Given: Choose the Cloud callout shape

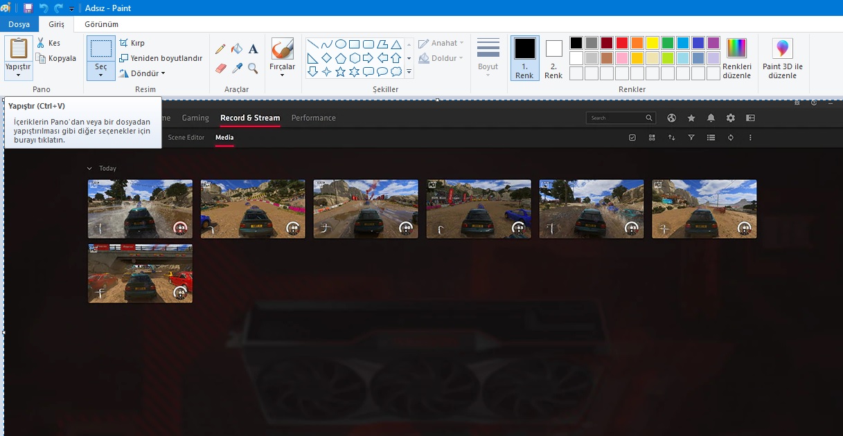Looking at the screenshot, I should (396, 72).
